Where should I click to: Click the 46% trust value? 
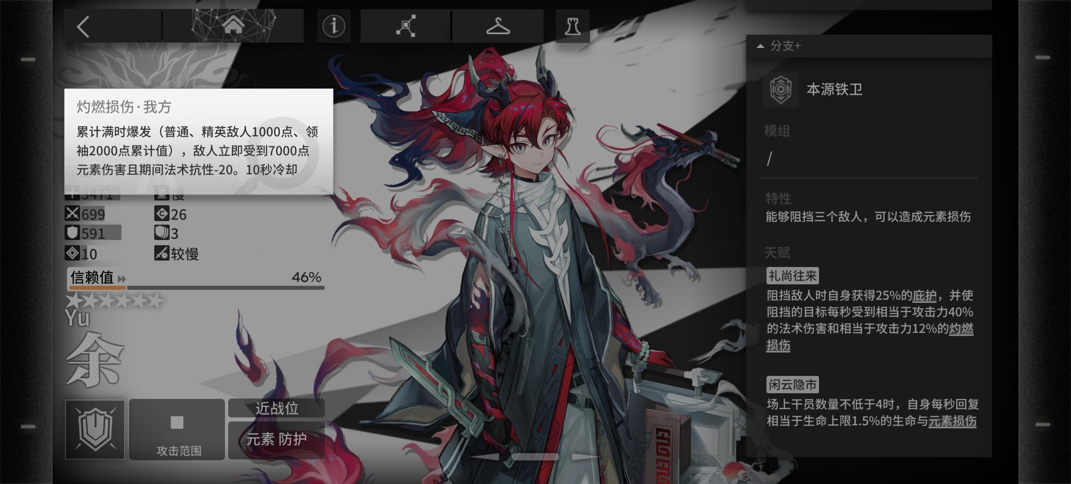[307, 277]
